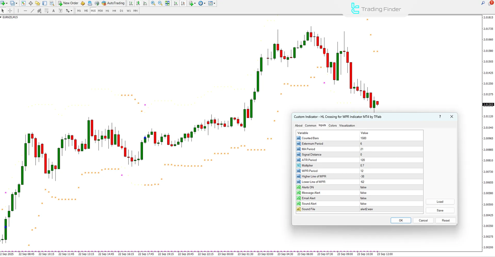495x257 pixels.
Task: Select the text annotation tool
Action: point(53,11)
